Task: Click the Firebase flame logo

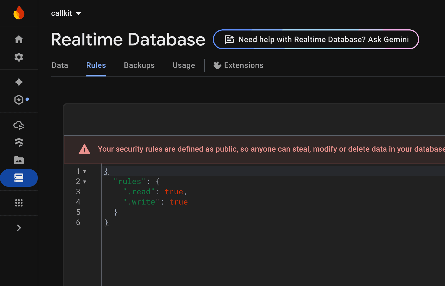Action: click(19, 13)
